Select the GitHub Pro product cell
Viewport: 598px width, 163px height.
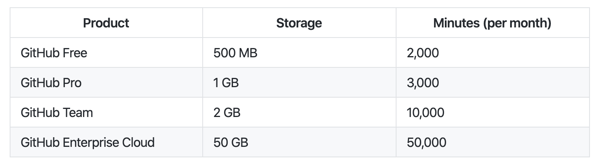[x=51, y=83]
